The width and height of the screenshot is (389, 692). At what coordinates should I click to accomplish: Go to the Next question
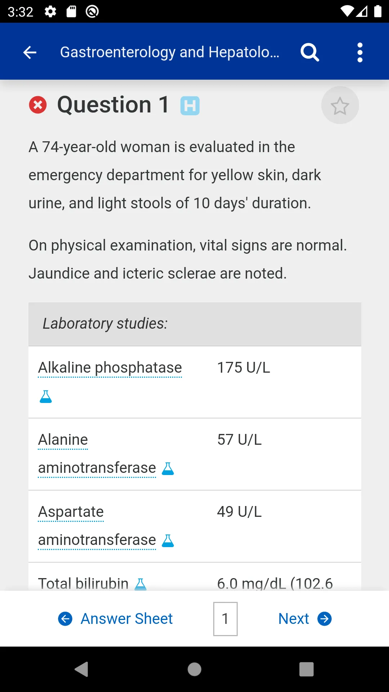click(x=305, y=619)
